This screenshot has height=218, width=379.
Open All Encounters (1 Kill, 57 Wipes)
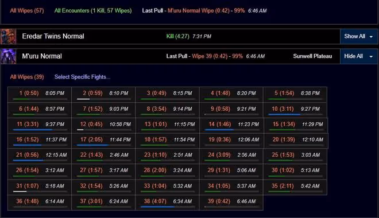pyautogui.click(x=93, y=11)
